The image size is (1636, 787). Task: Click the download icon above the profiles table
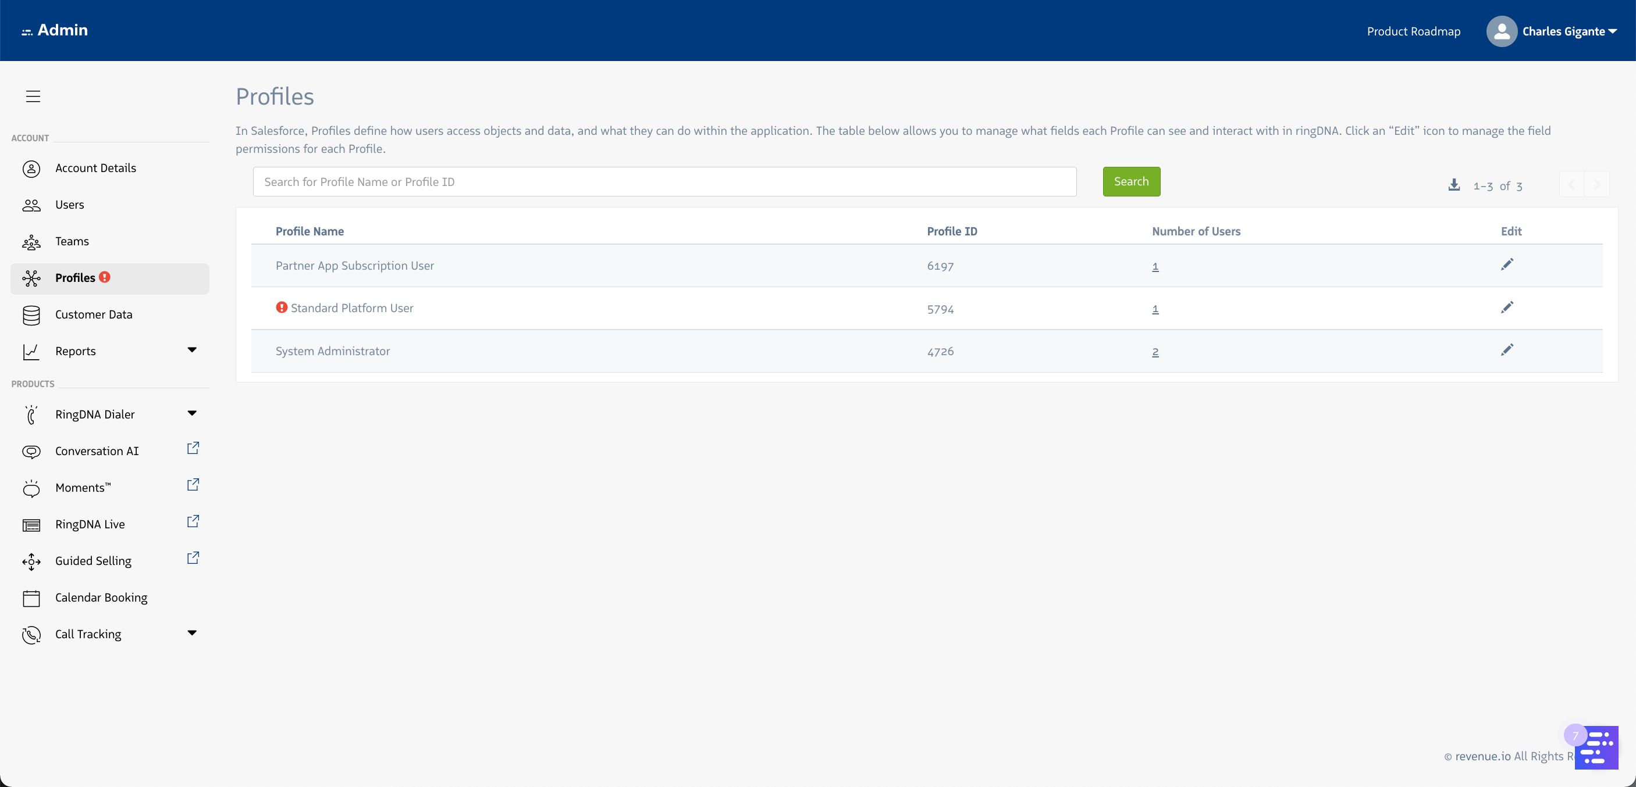pos(1454,185)
